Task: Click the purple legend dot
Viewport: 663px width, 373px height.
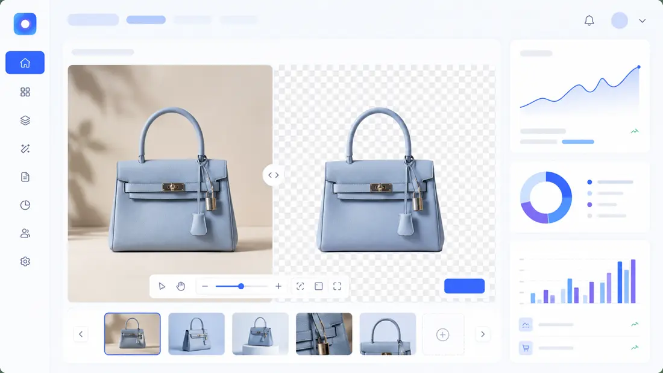Action: (x=589, y=205)
